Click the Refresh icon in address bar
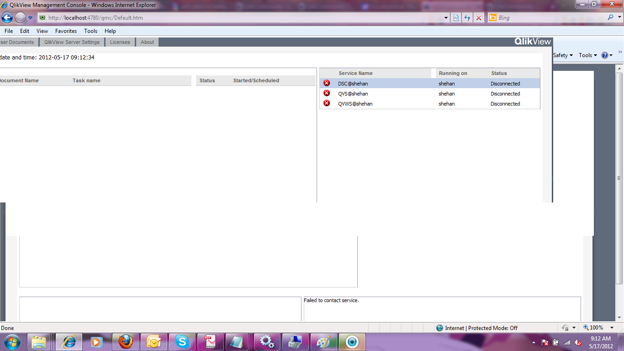Image resolution: width=624 pixels, height=351 pixels. 467,18
